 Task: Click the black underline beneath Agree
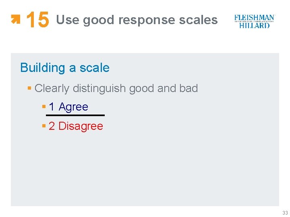coord(75,115)
